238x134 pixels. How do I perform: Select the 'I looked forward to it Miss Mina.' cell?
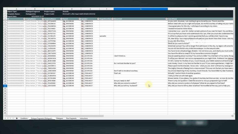click(x=201, y=29)
